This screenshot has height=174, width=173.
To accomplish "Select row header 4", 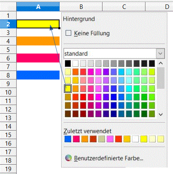I will 8,41.
